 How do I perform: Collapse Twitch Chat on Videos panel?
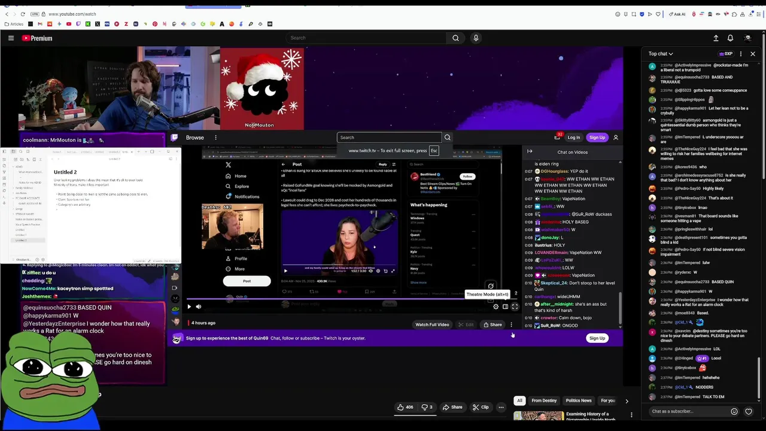530,151
